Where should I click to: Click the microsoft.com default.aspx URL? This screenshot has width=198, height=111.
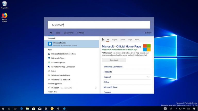[x=120, y=50]
